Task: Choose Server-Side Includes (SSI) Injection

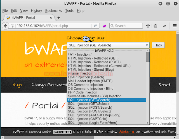Action: point(106,96)
